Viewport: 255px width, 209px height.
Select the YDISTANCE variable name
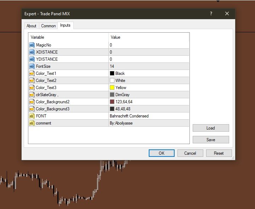point(47,59)
